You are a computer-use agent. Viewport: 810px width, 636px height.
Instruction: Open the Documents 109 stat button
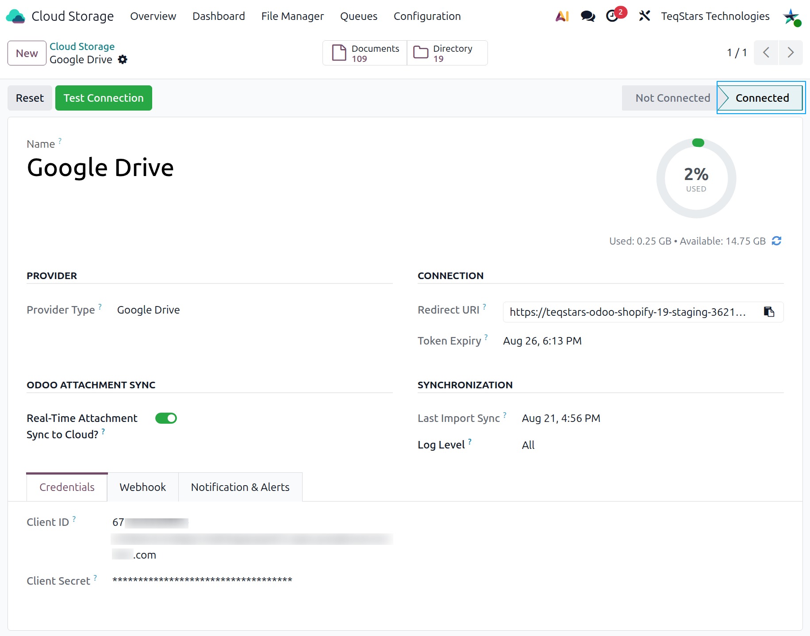coord(365,53)
